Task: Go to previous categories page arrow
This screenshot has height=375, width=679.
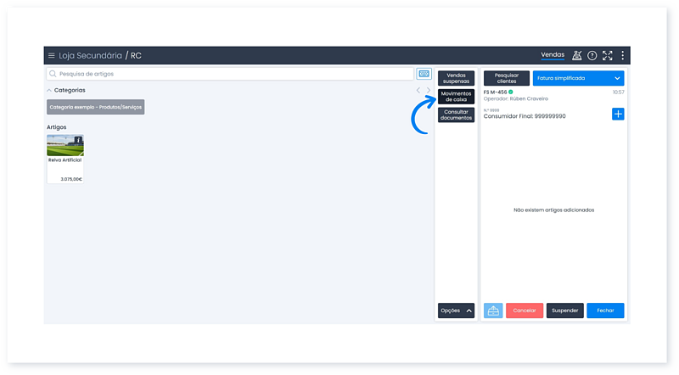Action: coord(418,90)
